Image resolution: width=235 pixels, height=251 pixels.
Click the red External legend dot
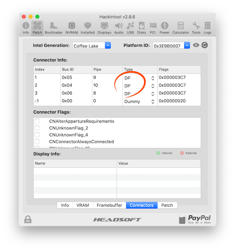(x=182, y=153)
